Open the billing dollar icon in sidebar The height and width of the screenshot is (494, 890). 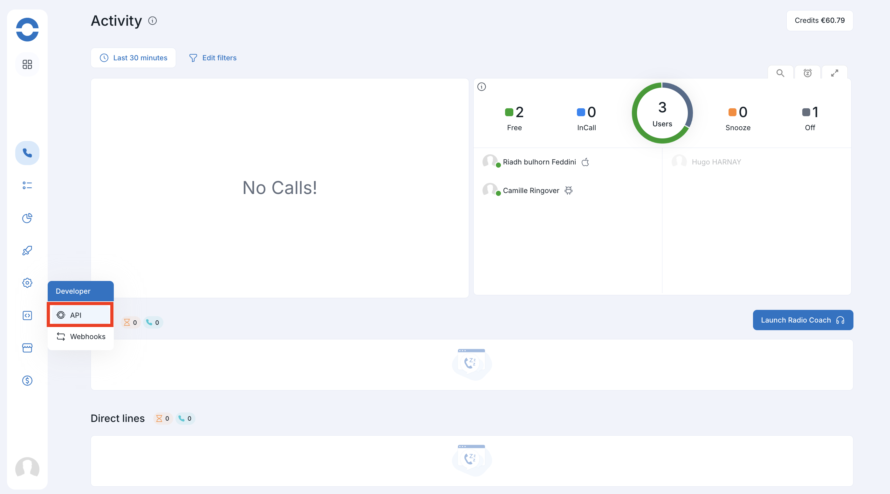(27, 381)
